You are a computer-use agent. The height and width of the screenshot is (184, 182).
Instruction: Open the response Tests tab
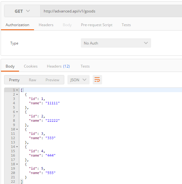85,66
